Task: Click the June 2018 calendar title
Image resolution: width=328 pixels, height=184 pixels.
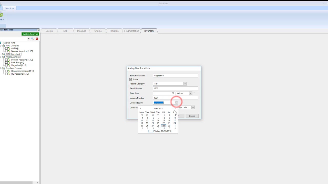Action: tap(158, 109)
